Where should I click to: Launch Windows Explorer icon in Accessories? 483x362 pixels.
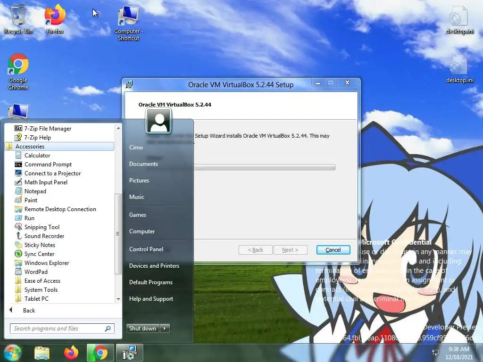click(18, 263)
